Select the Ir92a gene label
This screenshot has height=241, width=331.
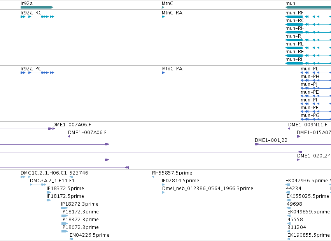26,3
